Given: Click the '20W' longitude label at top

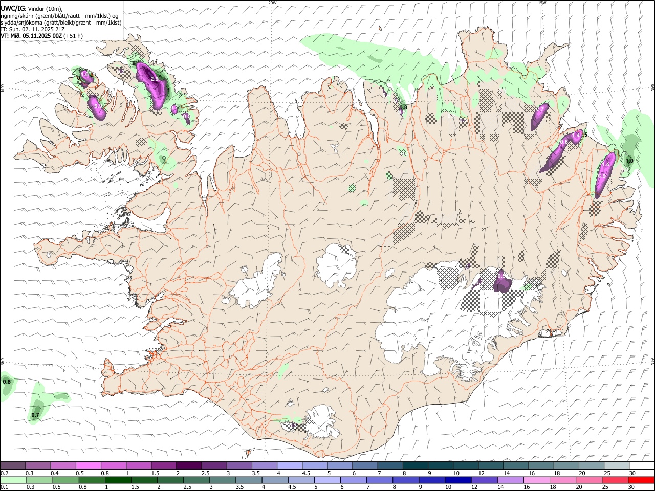Looking at the screenshot, I should (272, 3).
